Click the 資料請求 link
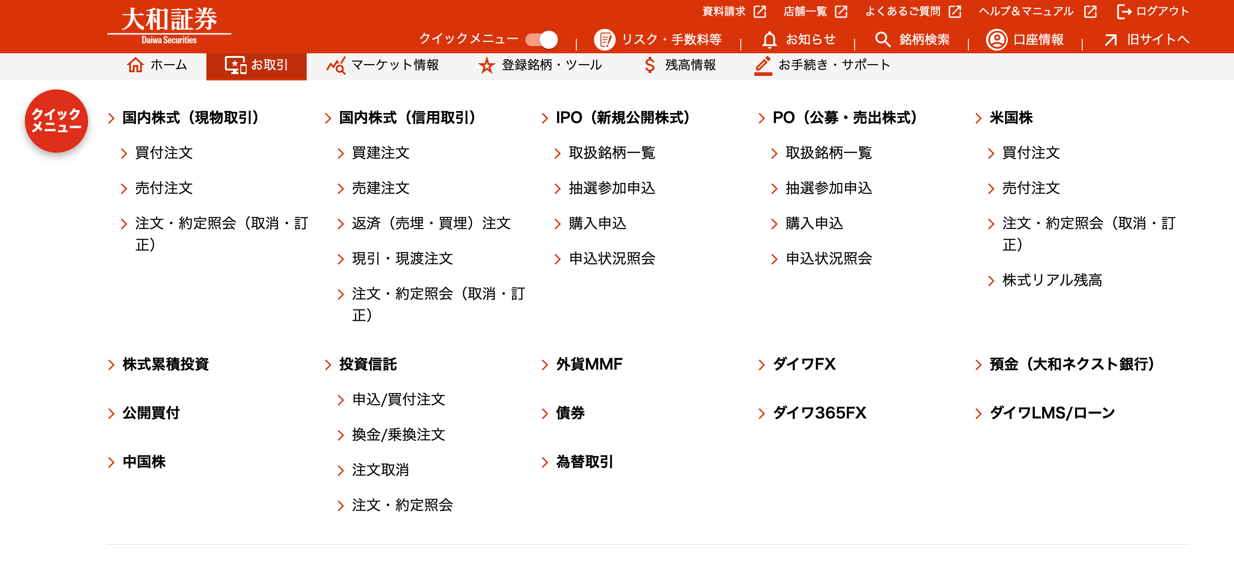The height and width of the screenshot is (561, 1234). pos(724,11)
